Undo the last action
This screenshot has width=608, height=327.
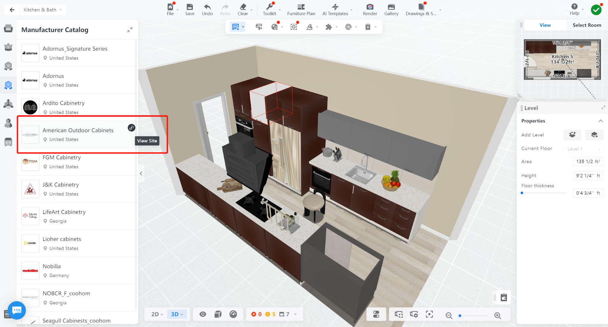tap(207, 9)
